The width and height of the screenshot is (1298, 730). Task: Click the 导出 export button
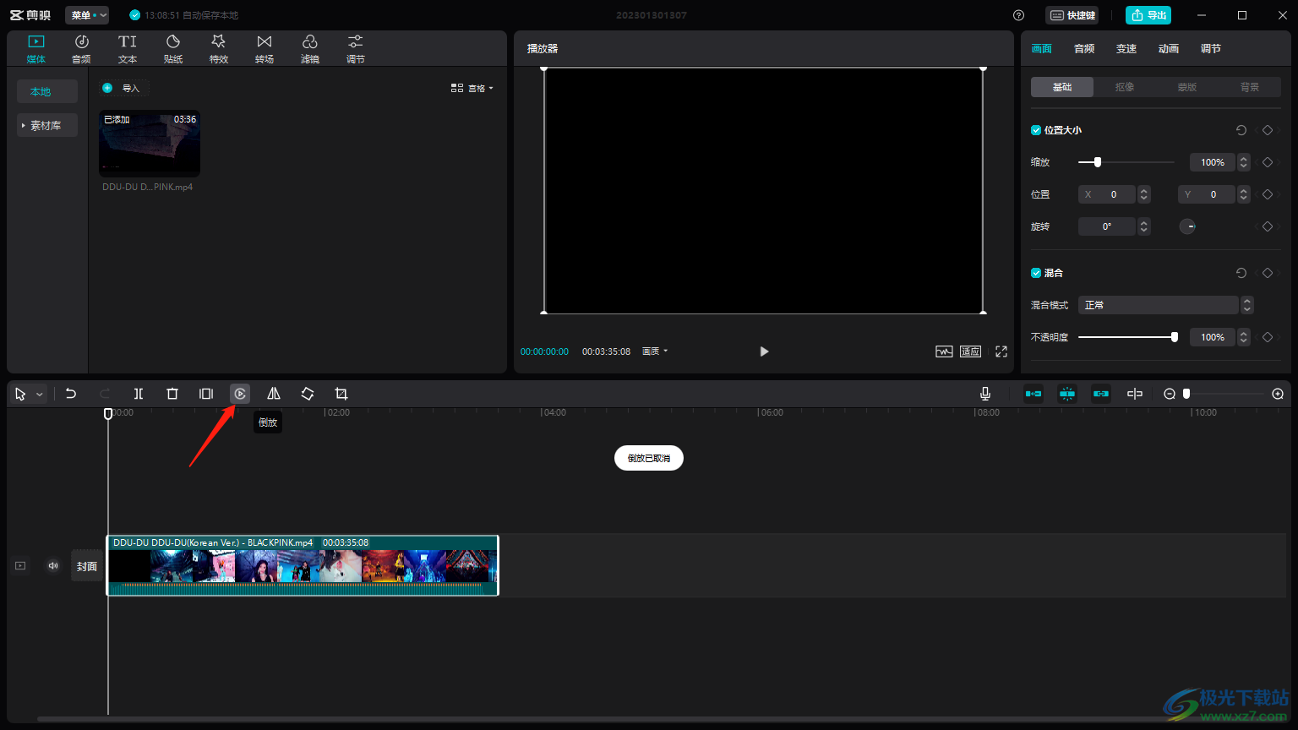(x=1148, y=15)
